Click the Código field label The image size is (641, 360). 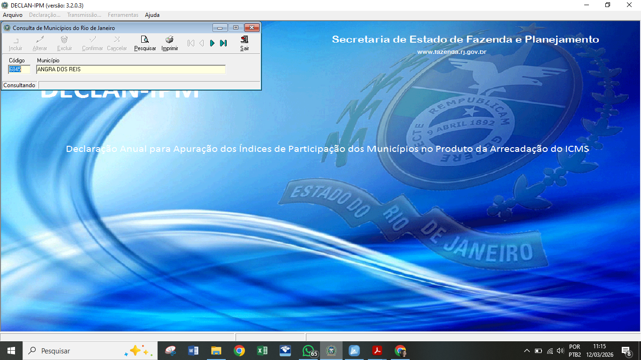point(17,60)
